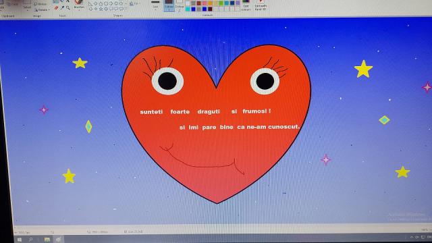Choose the right arrow shape

(x=111, y=3)
